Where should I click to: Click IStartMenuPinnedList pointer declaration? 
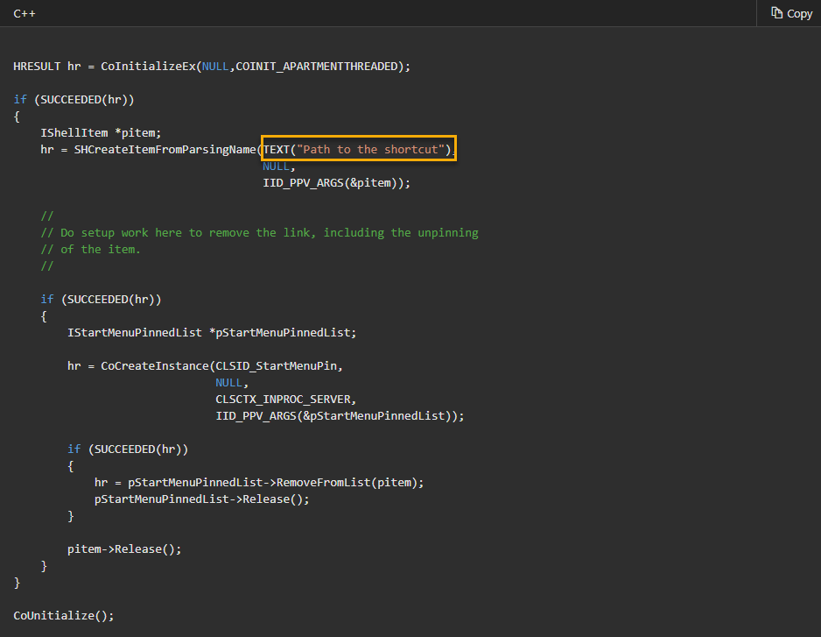pos(212,333)
